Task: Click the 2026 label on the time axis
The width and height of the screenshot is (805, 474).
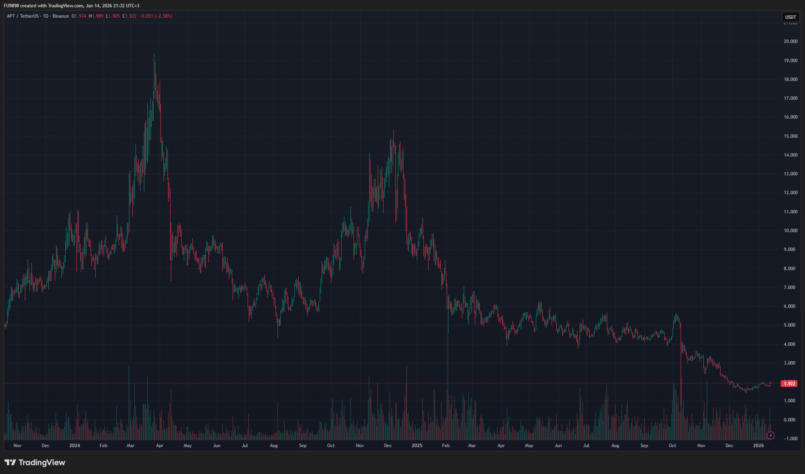Action: [x=759, y=446]
